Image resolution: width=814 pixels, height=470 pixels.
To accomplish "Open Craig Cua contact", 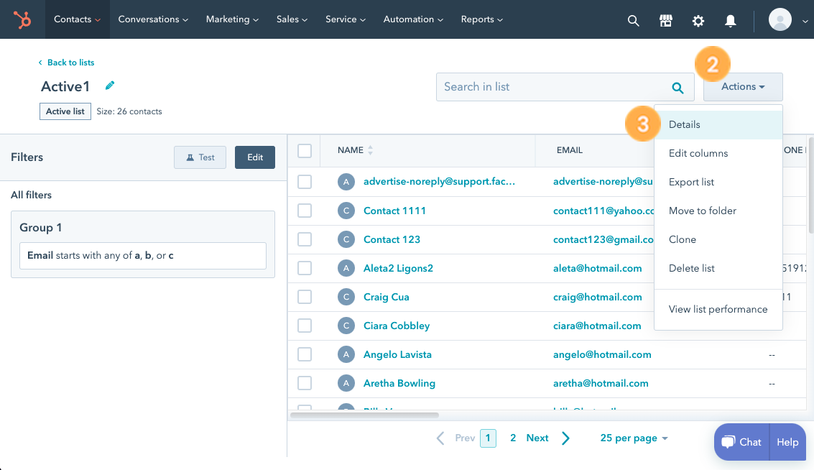I will [x=387, y=297].
